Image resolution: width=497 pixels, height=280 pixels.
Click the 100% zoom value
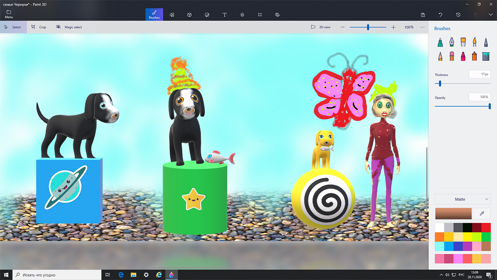click(x=409, y=27)
